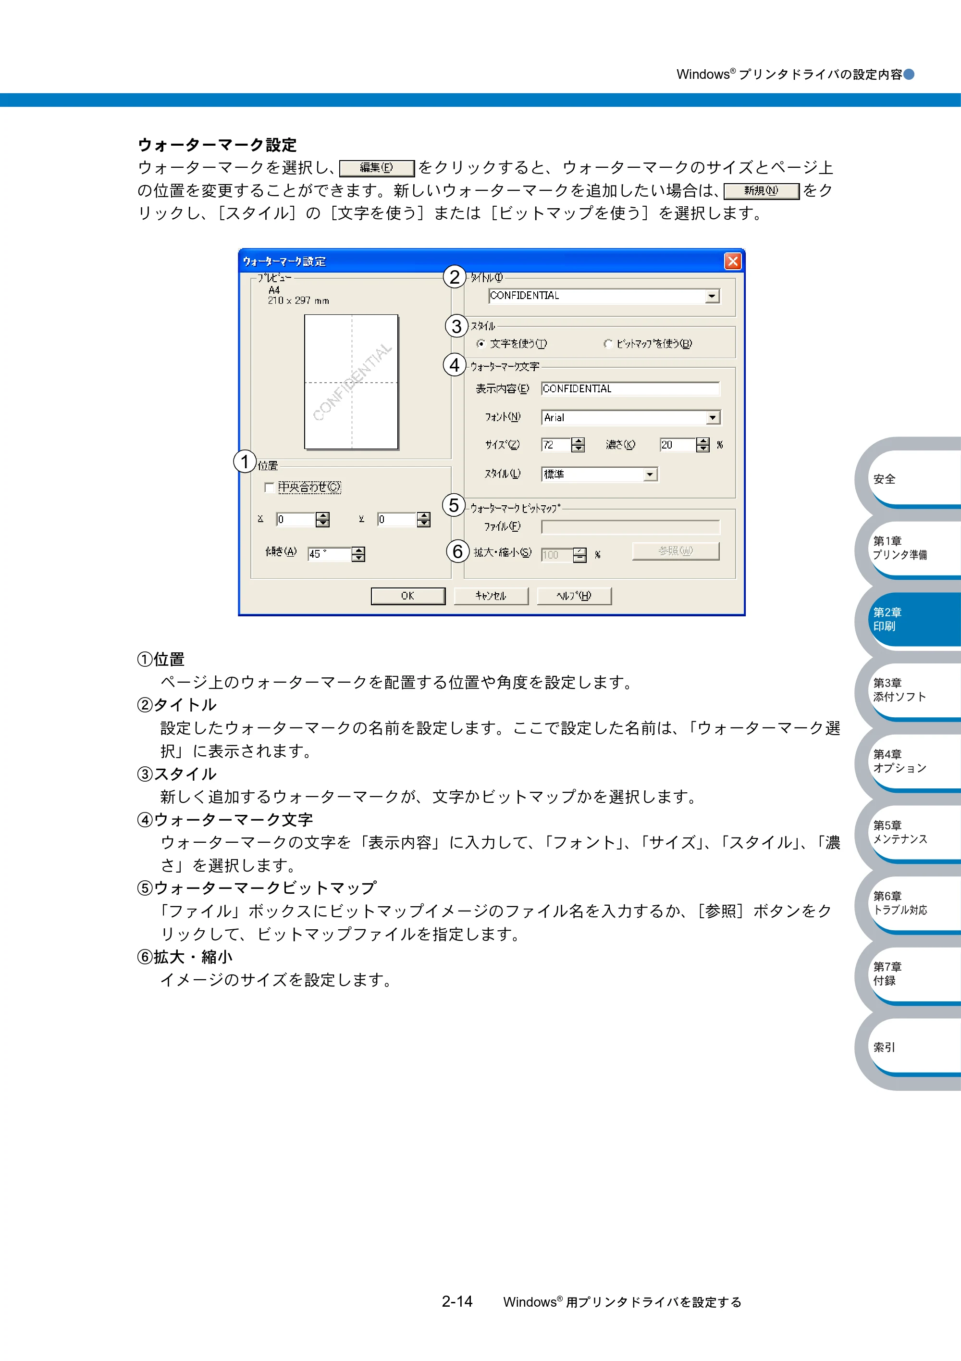Viewport: 961px width, 1361px height.
Task: Confirm with the OK button
Action: click(408, 596)
